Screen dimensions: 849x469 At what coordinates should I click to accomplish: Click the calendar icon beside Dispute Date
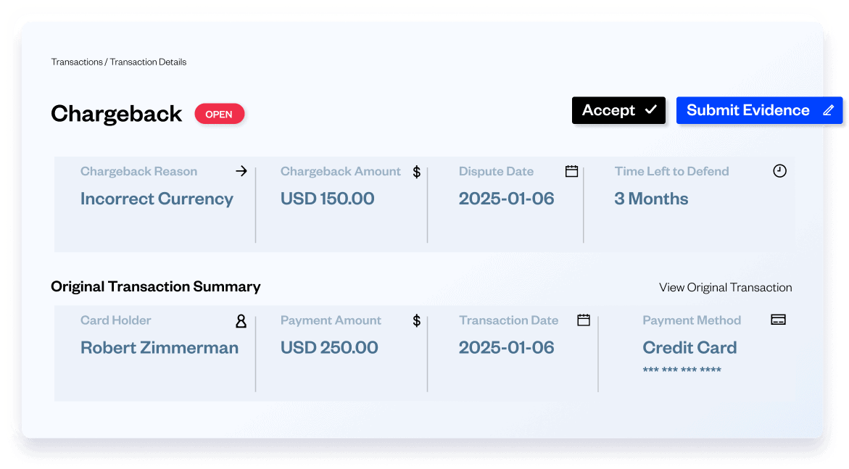pyautogui.click(x=571, y=171)
